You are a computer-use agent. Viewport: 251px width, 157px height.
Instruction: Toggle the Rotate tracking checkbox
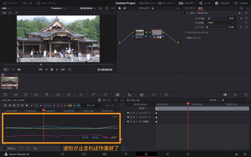pyautogui.click(x=65, y=105)
